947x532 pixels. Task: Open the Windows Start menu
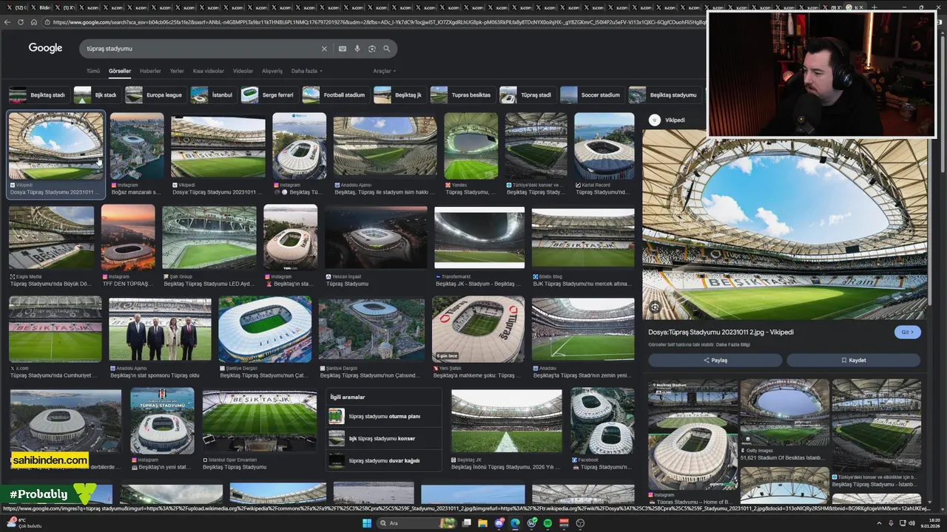coord(365,523)
